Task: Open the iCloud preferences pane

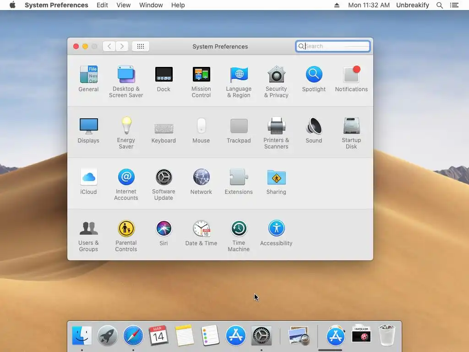Action: coord(88,181)
